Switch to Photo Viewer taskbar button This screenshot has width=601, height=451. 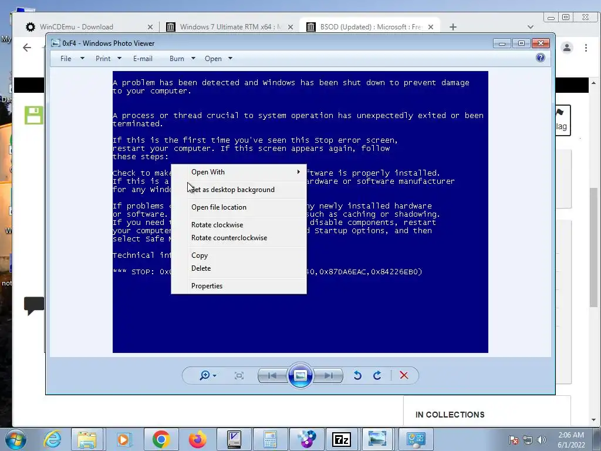pyautogui.click(x=378, y=439)
